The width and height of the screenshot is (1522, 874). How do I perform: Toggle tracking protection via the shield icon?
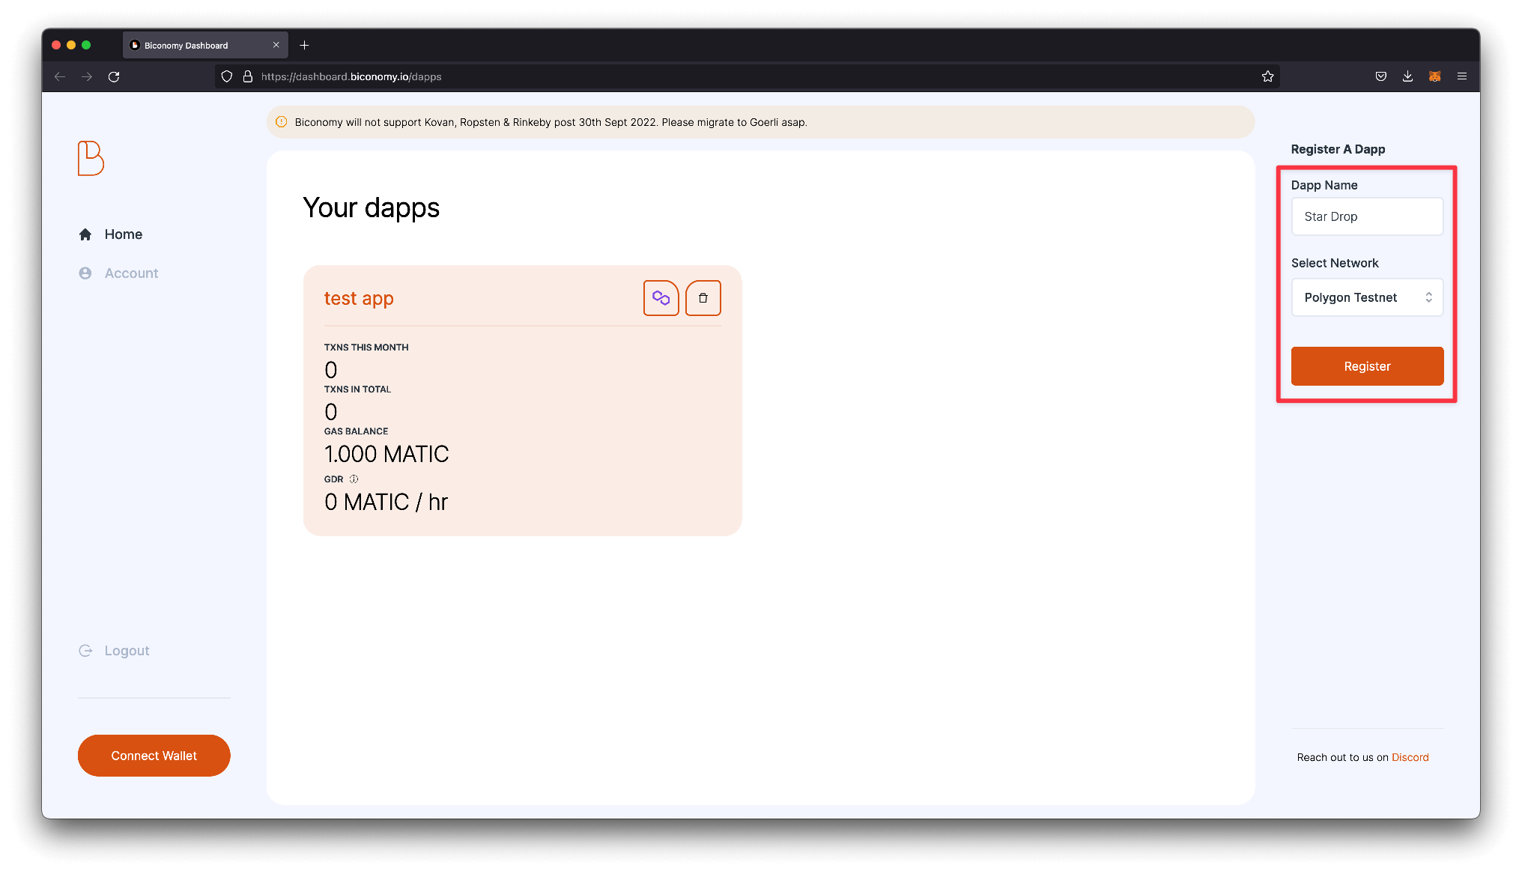(227, 76)
